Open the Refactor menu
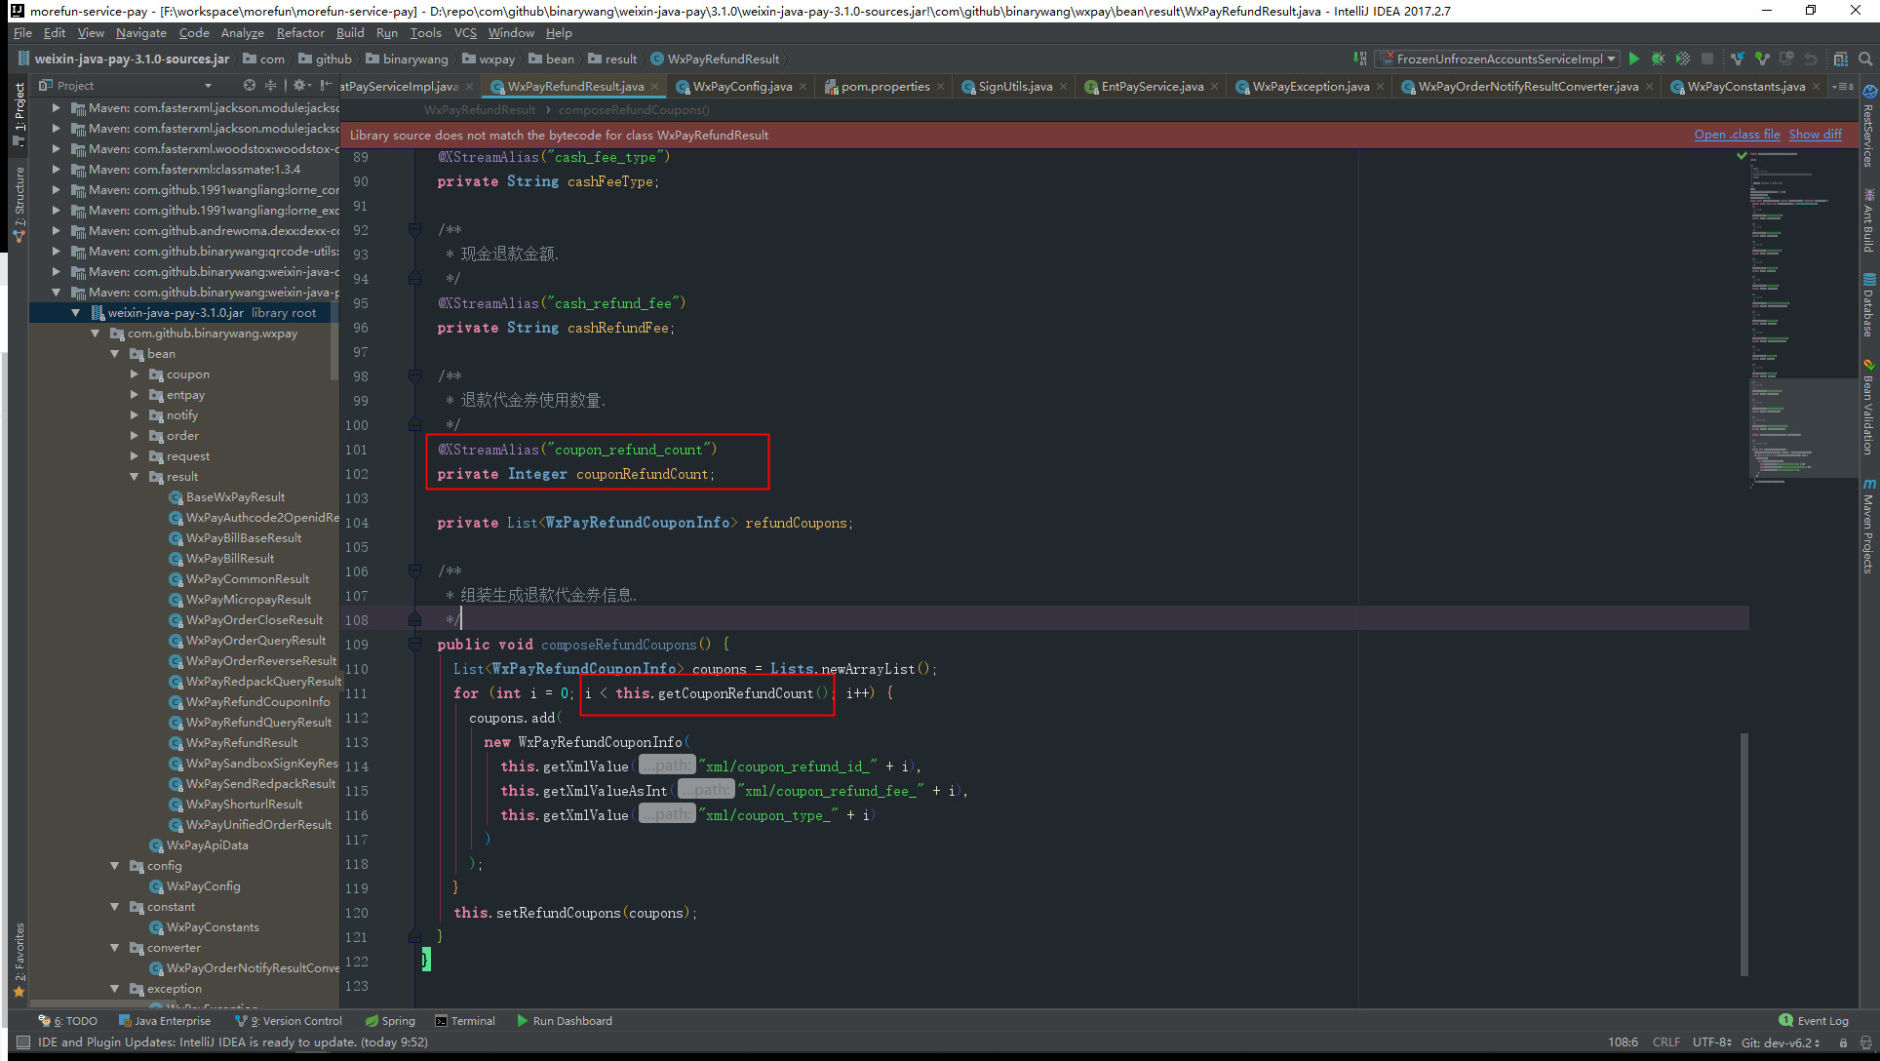This screenshot has width=1880, height=1061. coord(299,33)
